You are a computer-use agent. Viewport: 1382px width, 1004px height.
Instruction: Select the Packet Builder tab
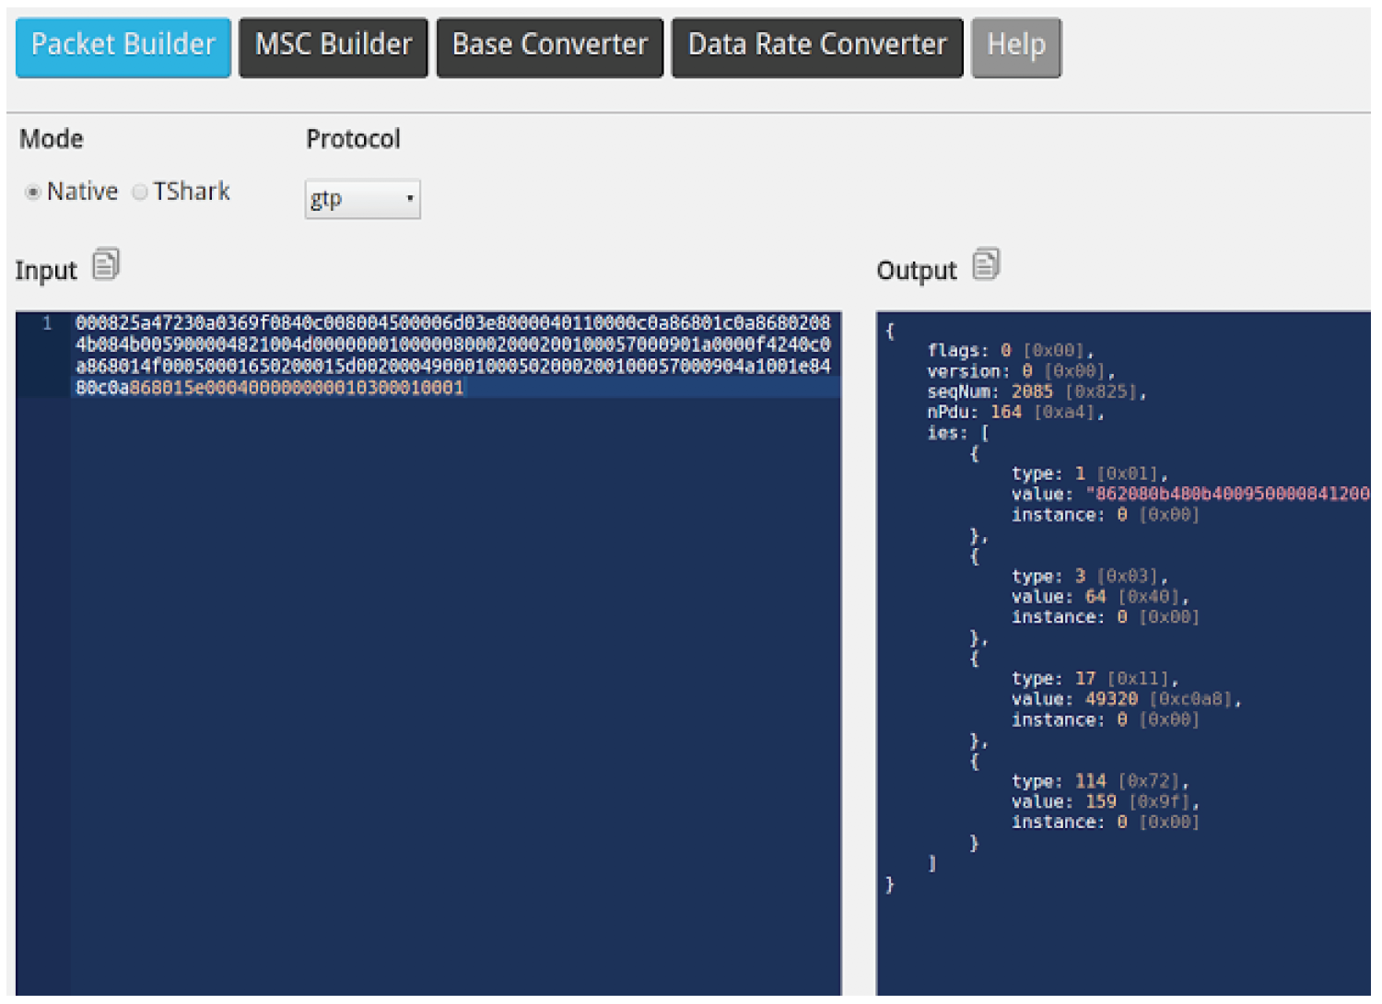click(x=123, y=44)
